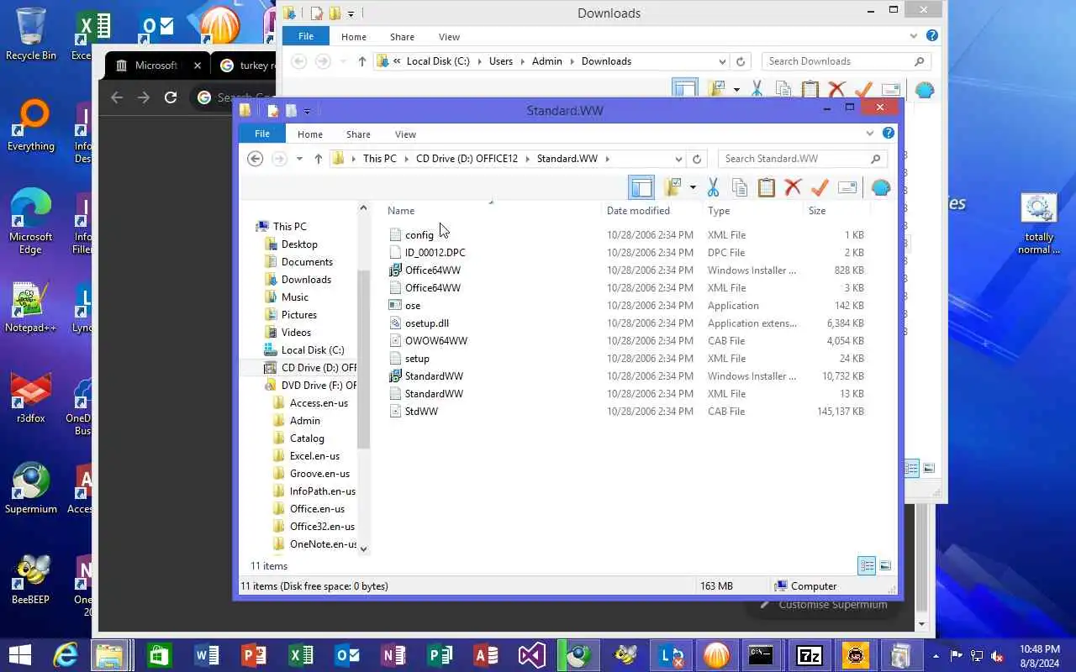Open the Home ribbon tab in Standard.WW
This screenshot has height=672, width=1076.
[309, 134]
